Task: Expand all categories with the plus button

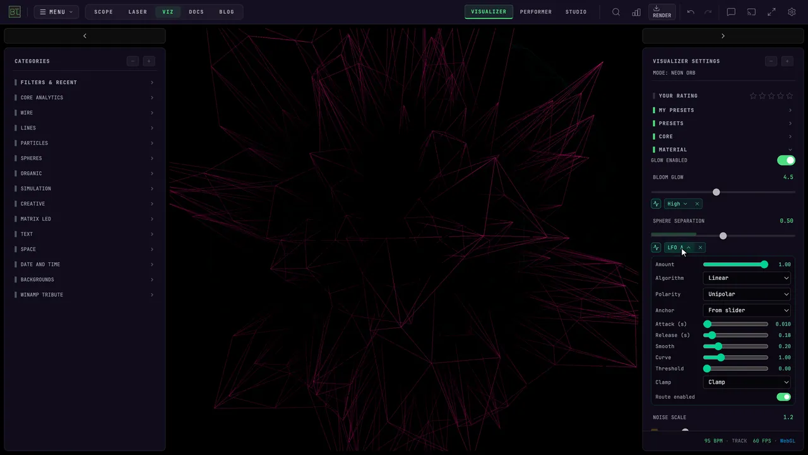Action: click(149, 61)
